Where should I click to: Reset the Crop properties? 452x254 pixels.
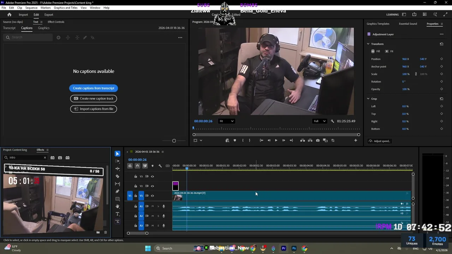pos(441,99)
